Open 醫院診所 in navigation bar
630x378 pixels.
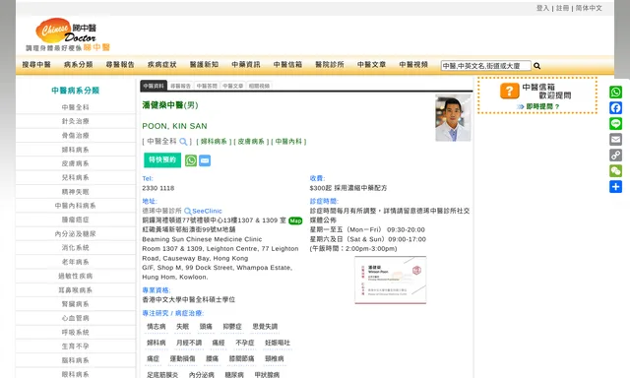click(x=330, y=65)
